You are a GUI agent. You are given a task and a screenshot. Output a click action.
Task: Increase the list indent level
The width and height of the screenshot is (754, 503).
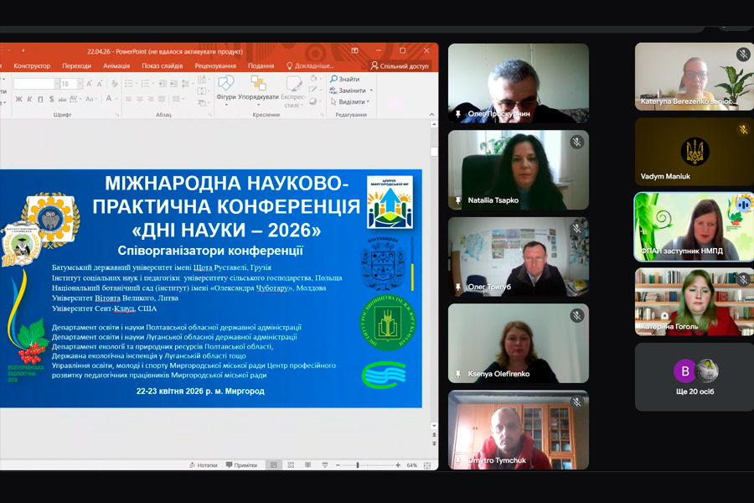[x=173, y=83]
